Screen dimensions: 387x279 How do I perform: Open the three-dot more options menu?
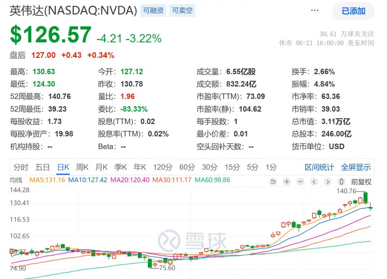(315, 11)
